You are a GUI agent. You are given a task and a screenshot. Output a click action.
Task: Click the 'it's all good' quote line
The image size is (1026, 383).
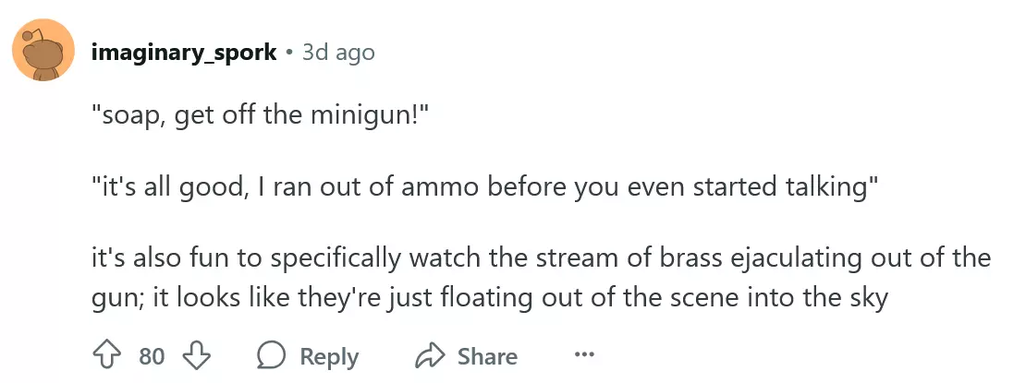coord(482,188)
